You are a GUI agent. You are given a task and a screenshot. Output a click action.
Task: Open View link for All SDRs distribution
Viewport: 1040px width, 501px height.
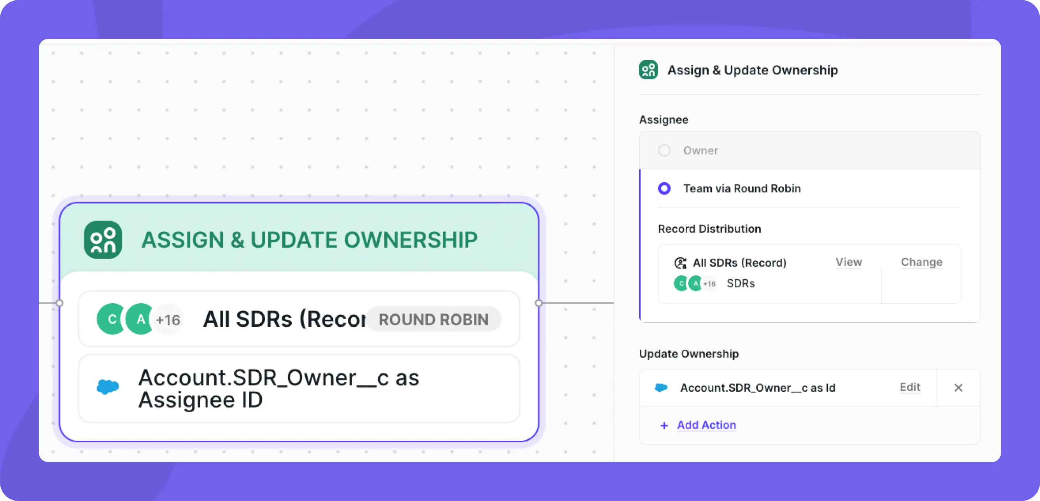pyautogui.click(x=849, y=262)
